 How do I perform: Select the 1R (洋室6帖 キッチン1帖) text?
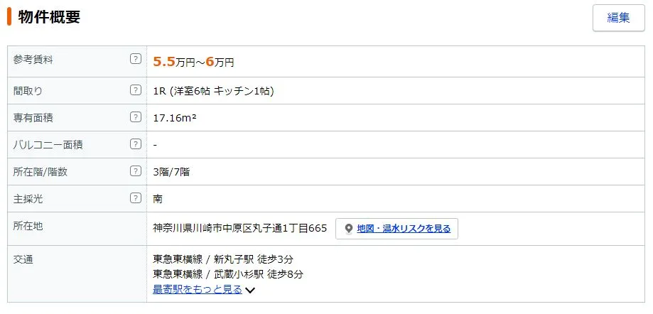point(213,91)
